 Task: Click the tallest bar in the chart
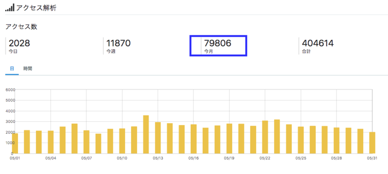click(x=146, y=134)
